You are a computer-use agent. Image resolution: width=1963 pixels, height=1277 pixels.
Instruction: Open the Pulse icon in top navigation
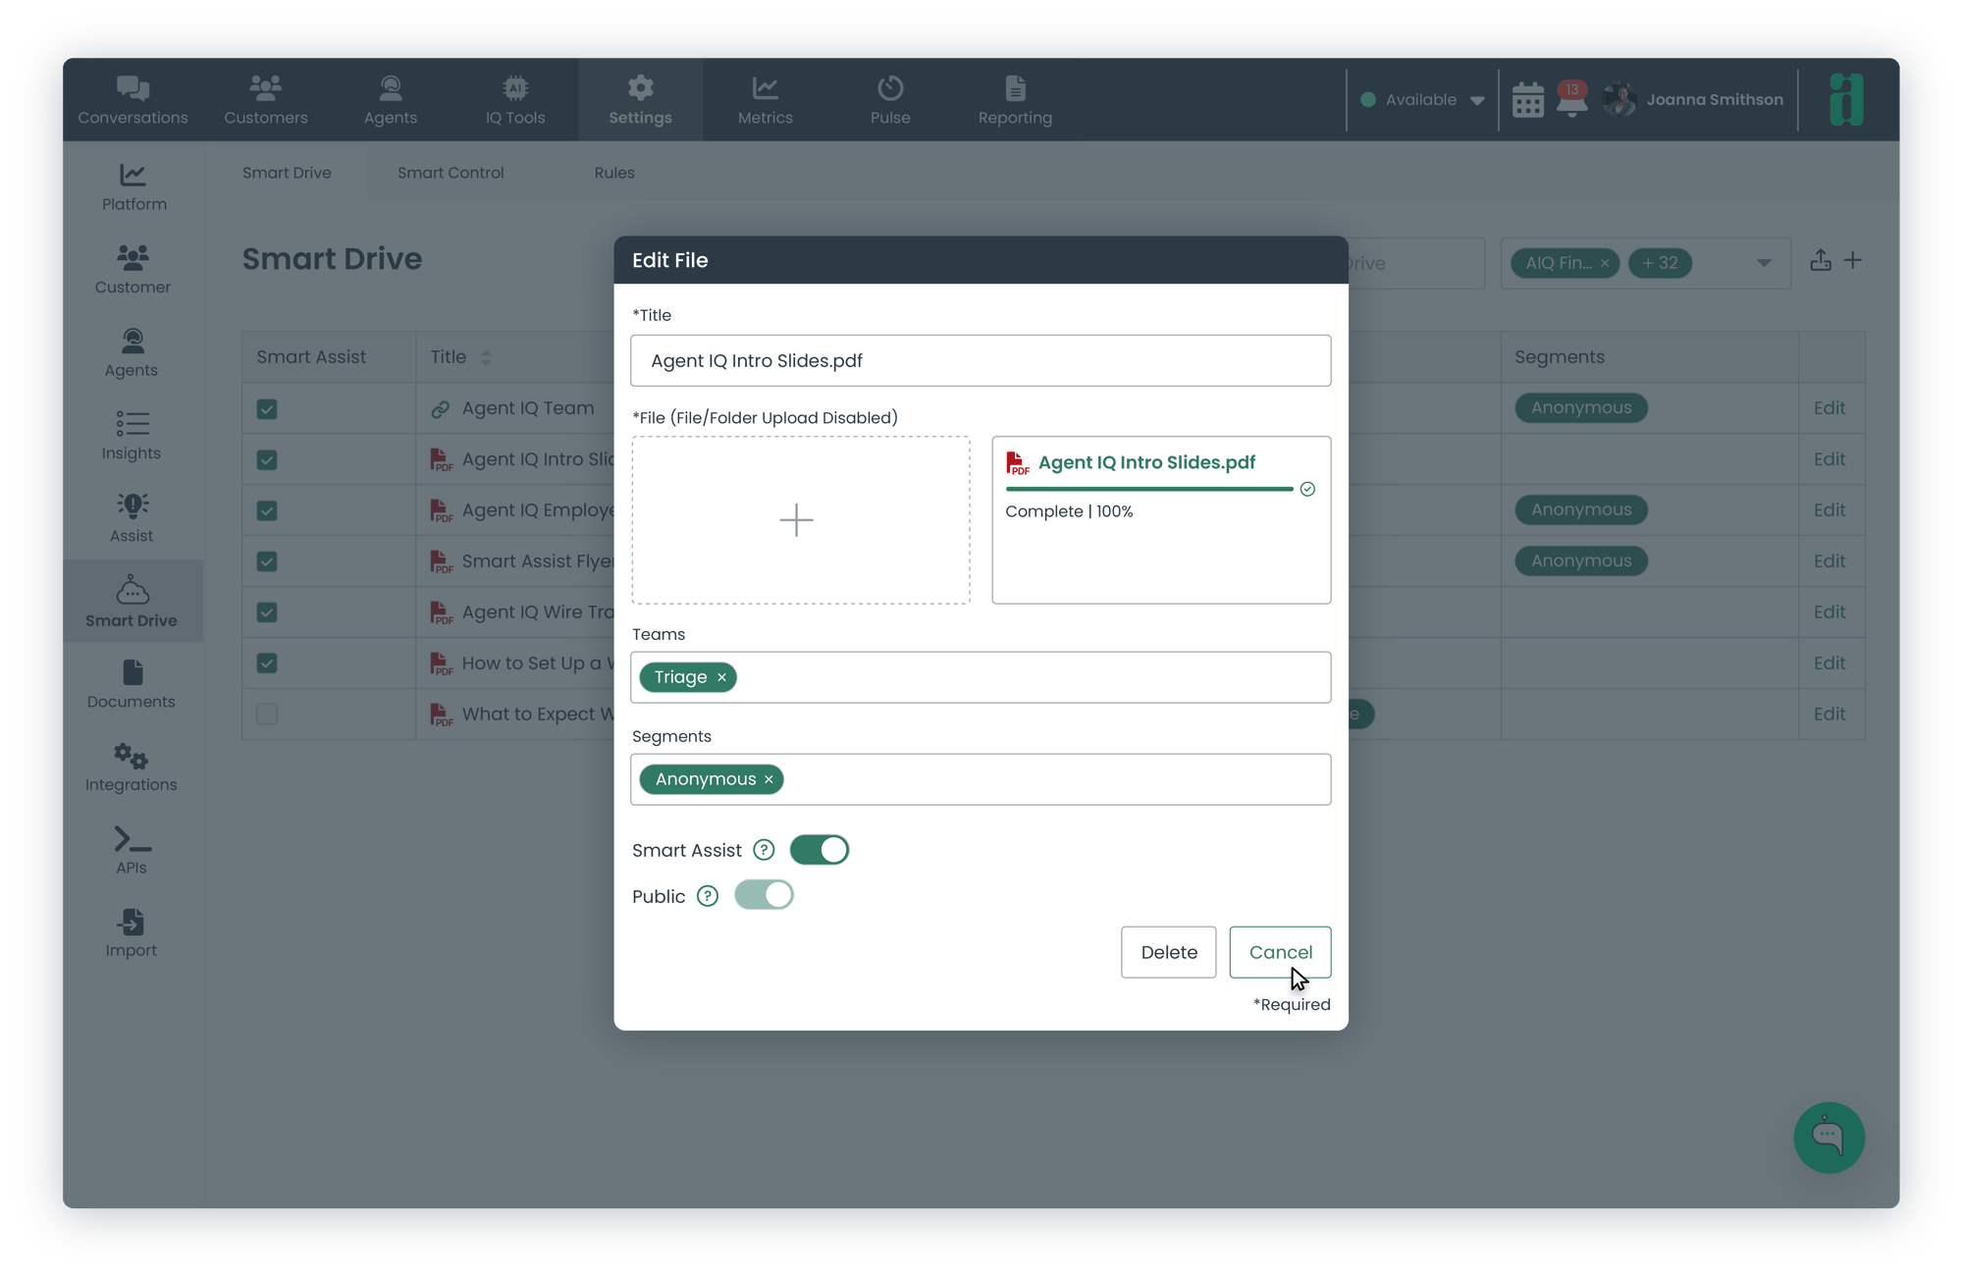point(890,88)
